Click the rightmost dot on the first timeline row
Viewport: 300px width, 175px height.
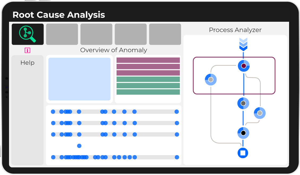click(x=177, y=112)
